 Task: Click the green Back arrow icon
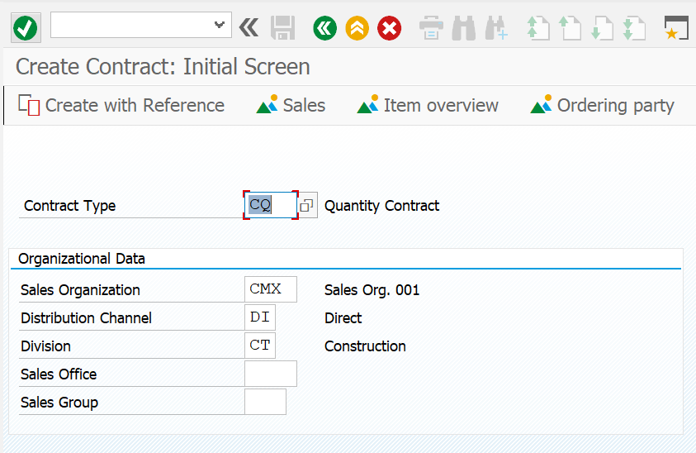click(x=324, y=28)
